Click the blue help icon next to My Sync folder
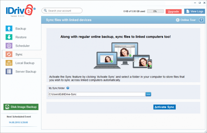Viewport: 207px width, 133px height. coord(68,88)
